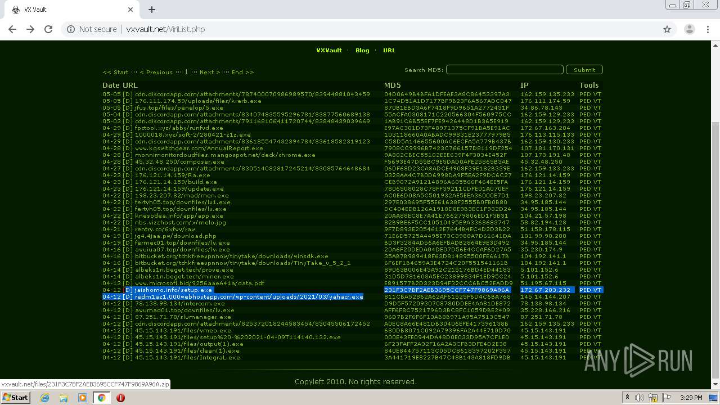The width and height of the screenshot is (720, 405).
Task: Open the VXVault navigation link
Action: coord(329,50)
